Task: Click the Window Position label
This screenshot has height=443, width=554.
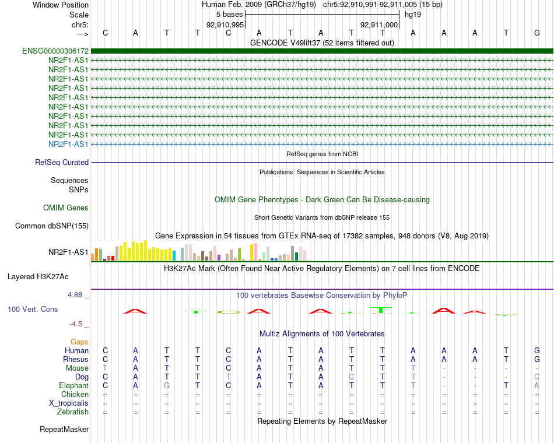Action: 61,5
